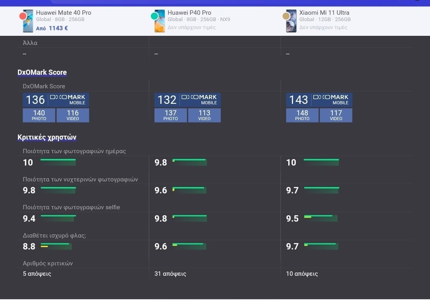This screenshot has height=300, width=430.
Task: Click the Mate 40 Pro daytime photo rating bar
Action: (58, 162)
